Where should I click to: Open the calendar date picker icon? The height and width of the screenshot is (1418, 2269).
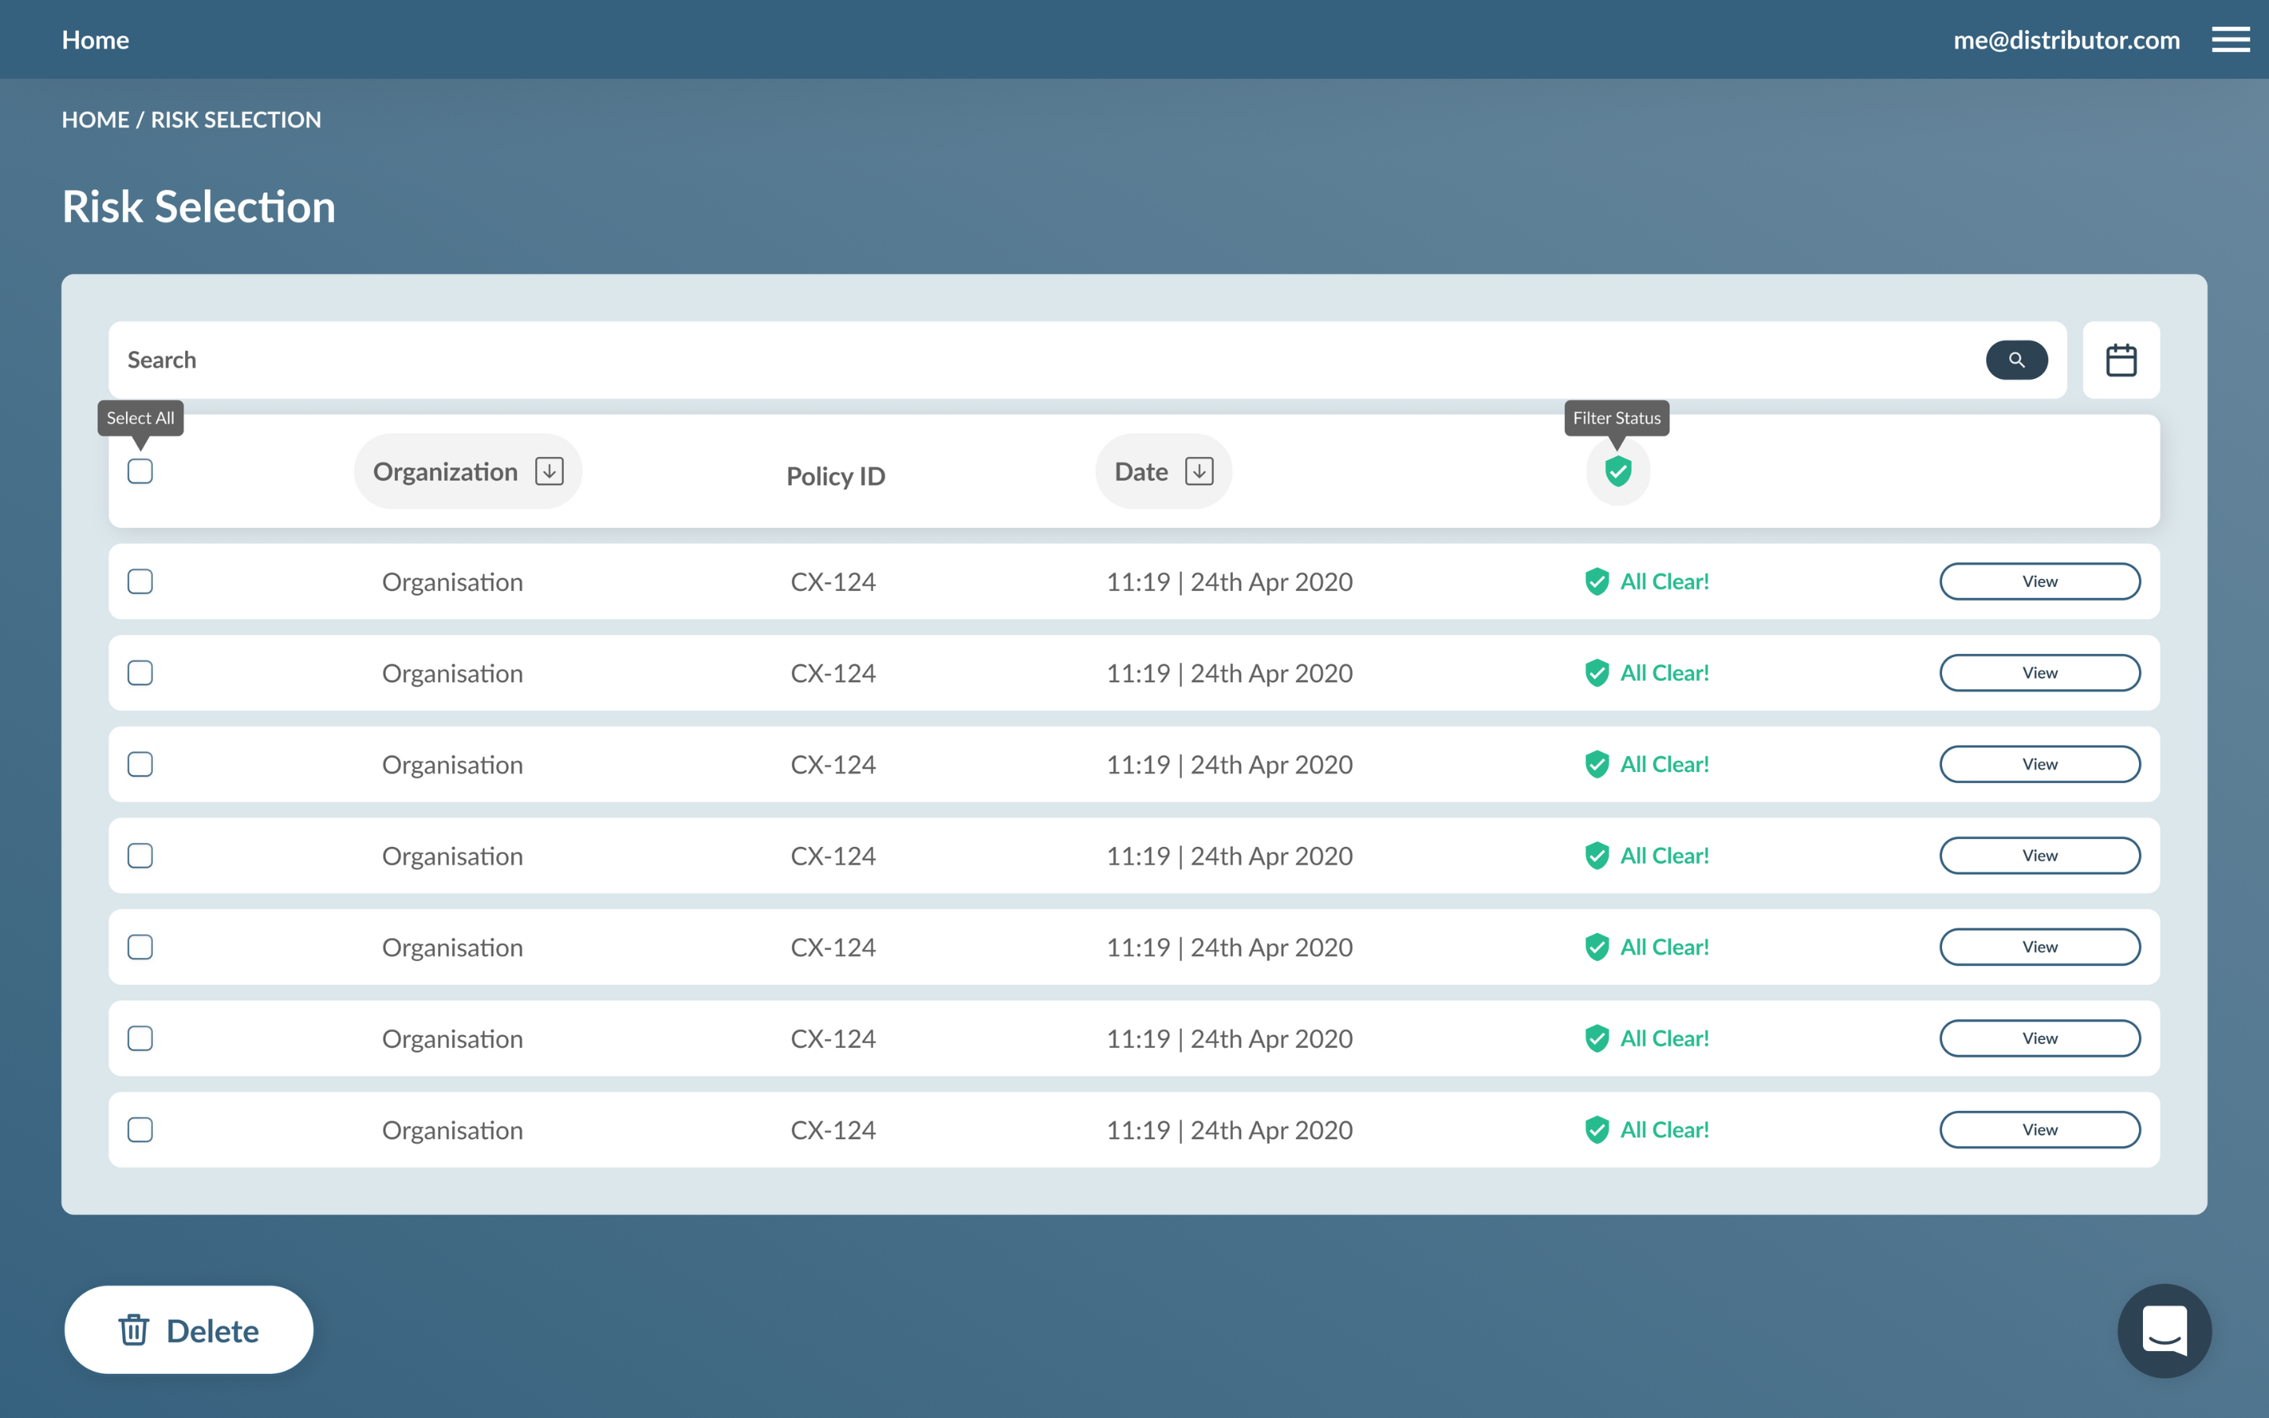pos(2121,360)
